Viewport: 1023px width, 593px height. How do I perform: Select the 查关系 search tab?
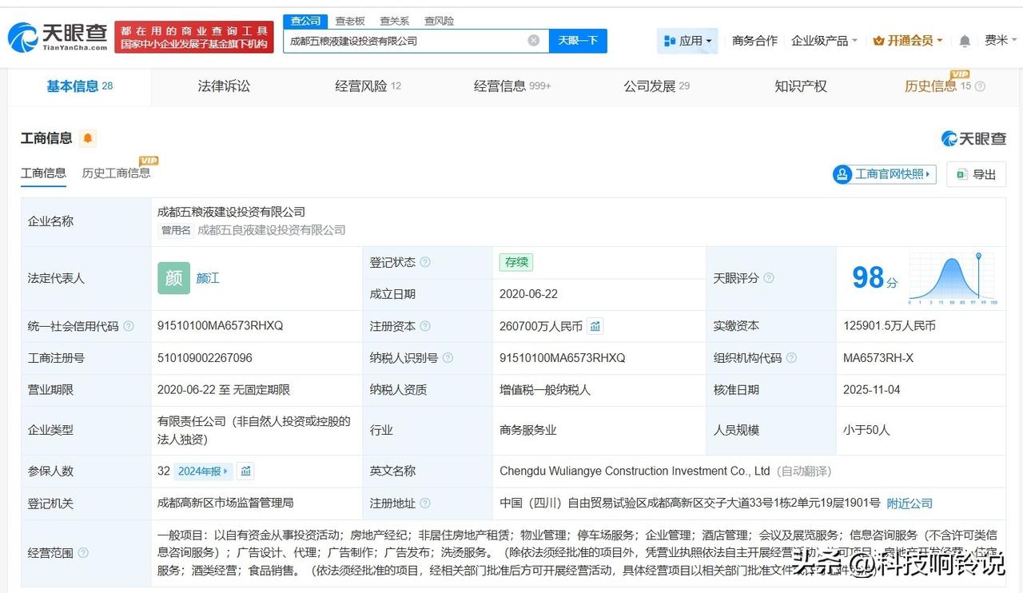[395, 21]
